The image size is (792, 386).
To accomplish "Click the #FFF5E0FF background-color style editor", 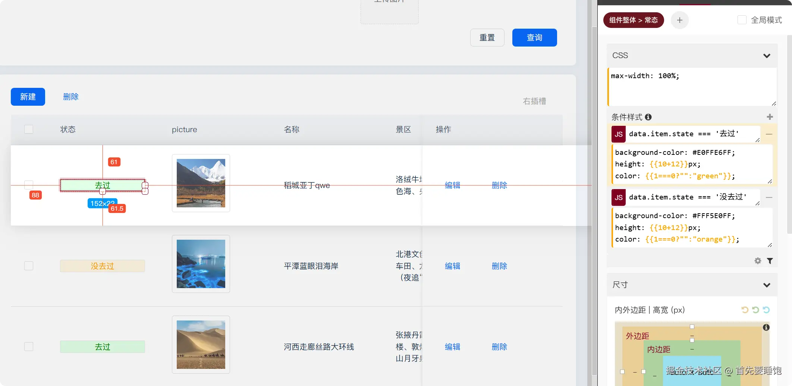I will [x=692, y=227].
